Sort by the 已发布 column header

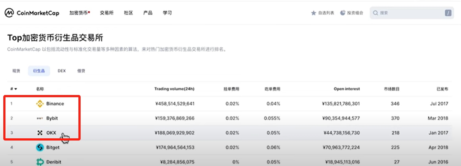click(442, 89)
